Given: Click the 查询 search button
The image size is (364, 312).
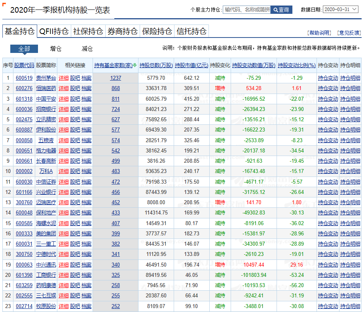Looking at the screenshot, I should (281, 9).
